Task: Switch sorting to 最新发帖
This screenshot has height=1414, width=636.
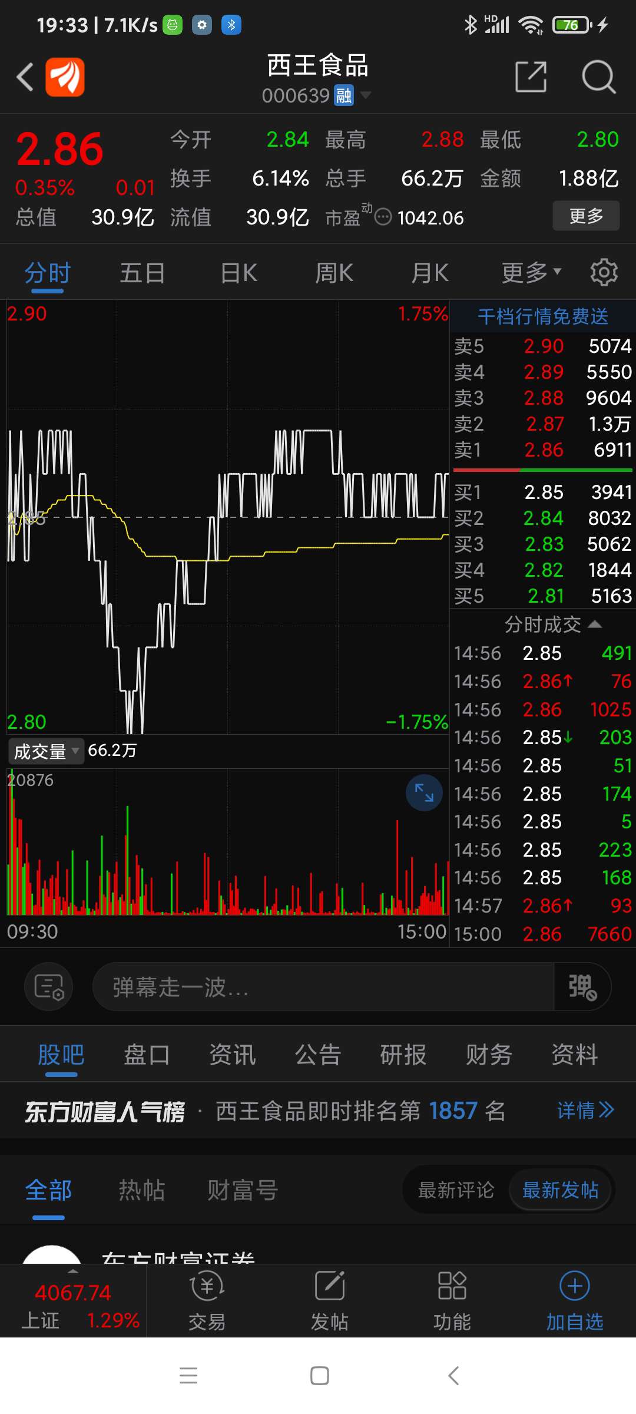Action: click(x=560, y=1190)
